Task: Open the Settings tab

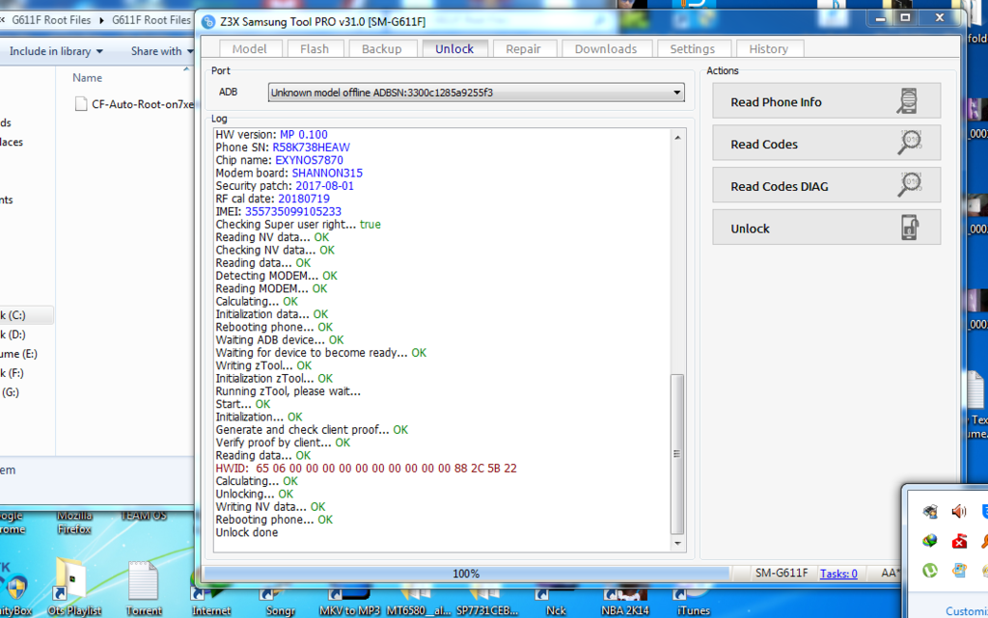Action: click(693, 48)
